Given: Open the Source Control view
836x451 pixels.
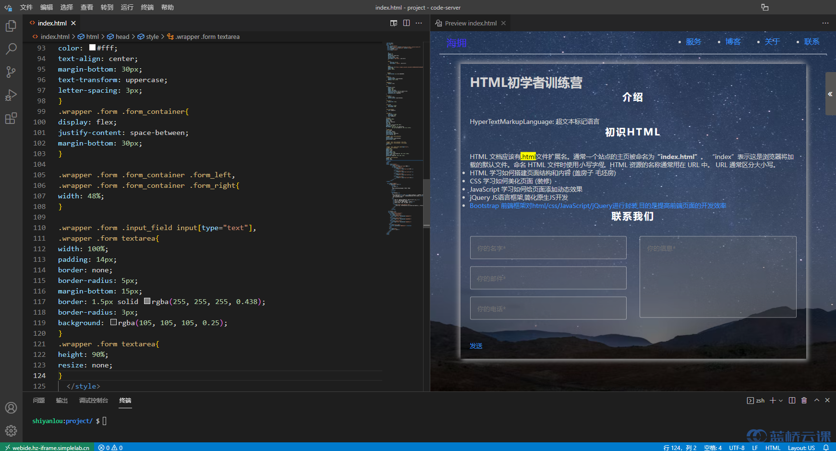Looking at the screenshot, I should coord(11,72).
